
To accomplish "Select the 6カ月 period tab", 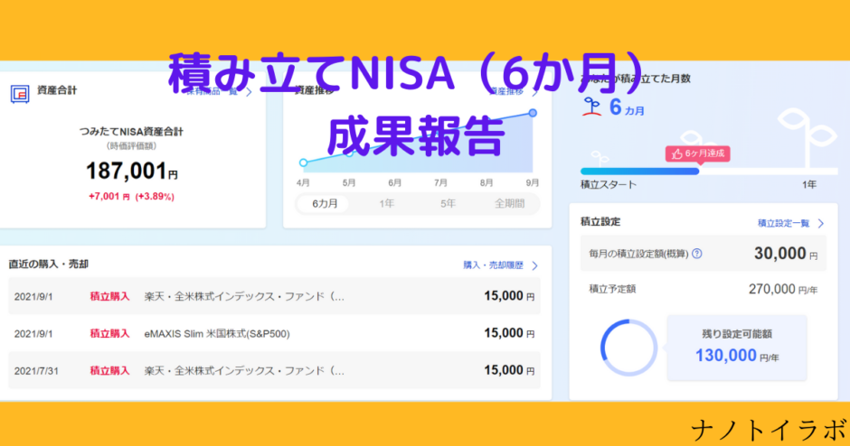I will pyautogui.click(x=325, y=203).
